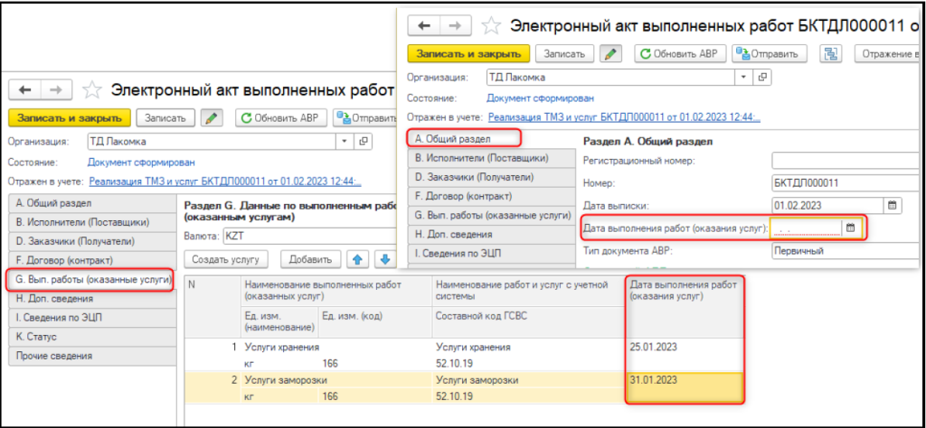Click the Дата выписки field 01.02.2023
This screenshot has height=428, width=926.
[827, 206]
